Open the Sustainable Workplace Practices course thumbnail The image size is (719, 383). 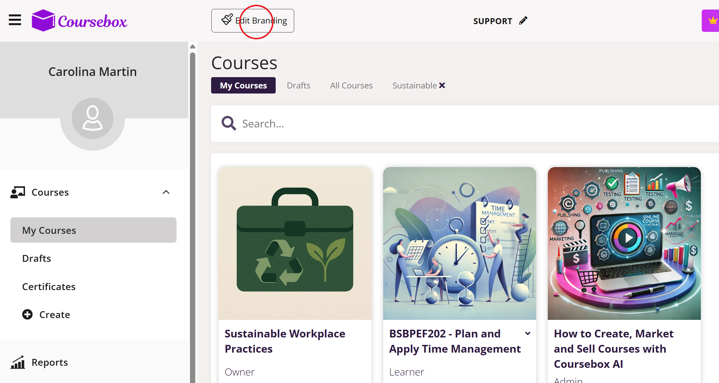click(x=295, y=243)
